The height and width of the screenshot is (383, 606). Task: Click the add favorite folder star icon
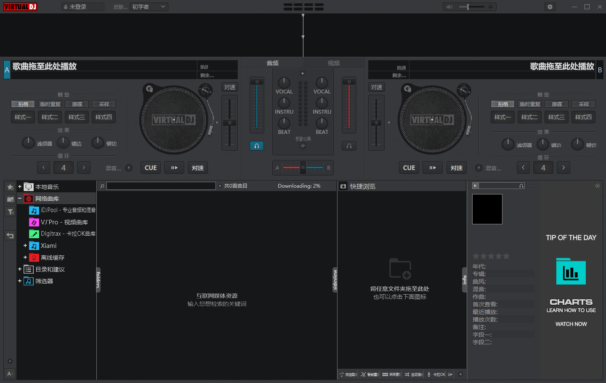10,187
